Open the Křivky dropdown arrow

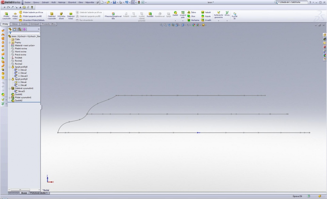[x=227, y=21]
